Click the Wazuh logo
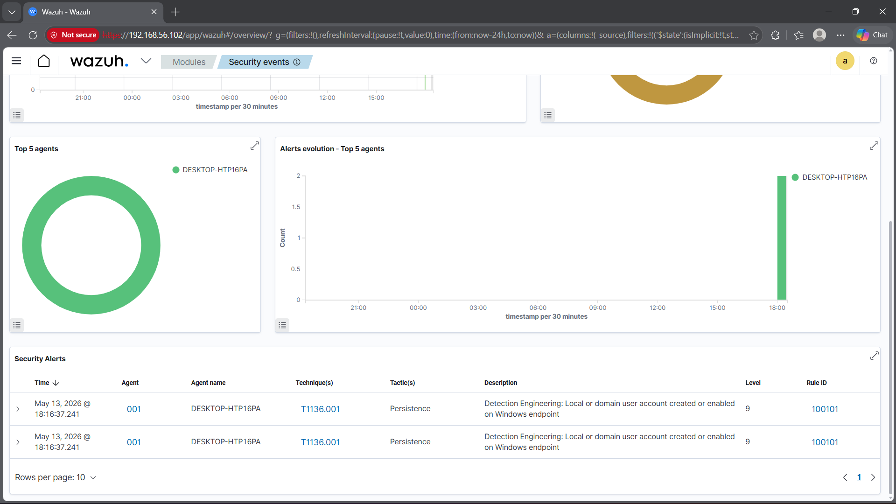 99,61
